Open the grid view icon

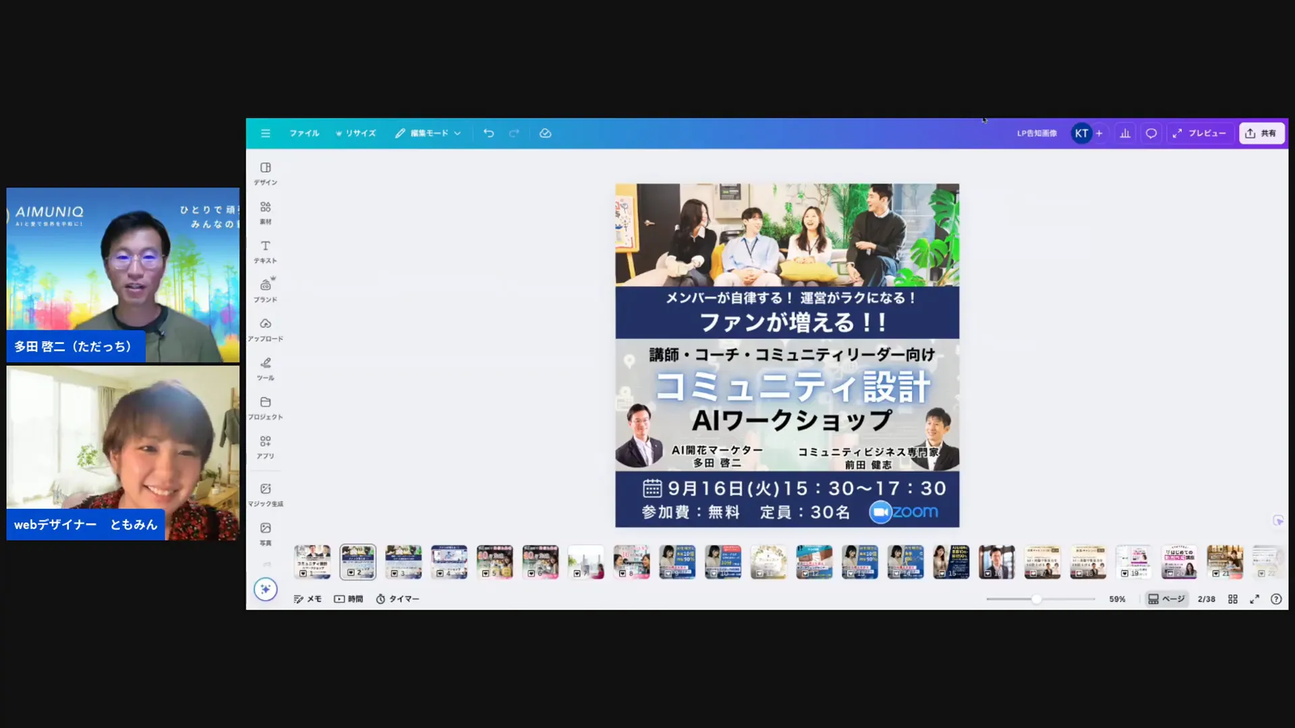point(1233,599)
